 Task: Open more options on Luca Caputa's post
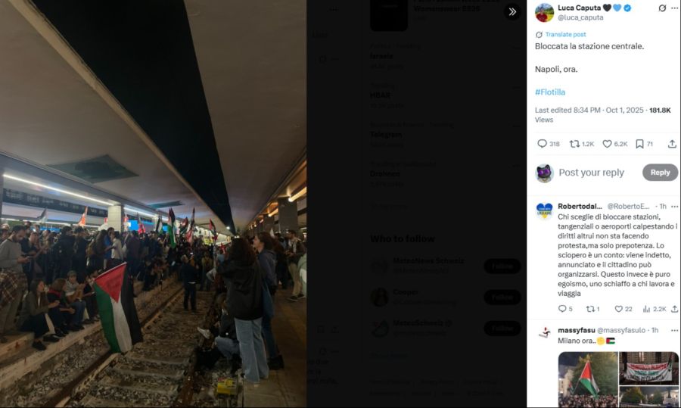(x=674, y=8)
